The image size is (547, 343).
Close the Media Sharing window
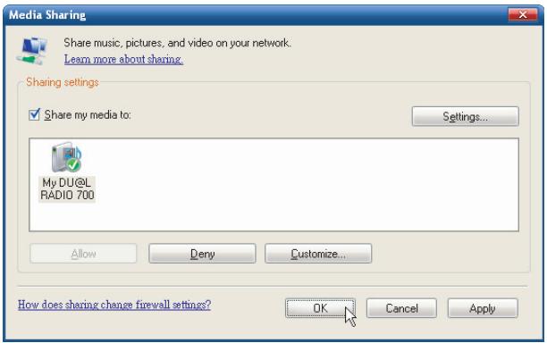click(x=523, y=14)
